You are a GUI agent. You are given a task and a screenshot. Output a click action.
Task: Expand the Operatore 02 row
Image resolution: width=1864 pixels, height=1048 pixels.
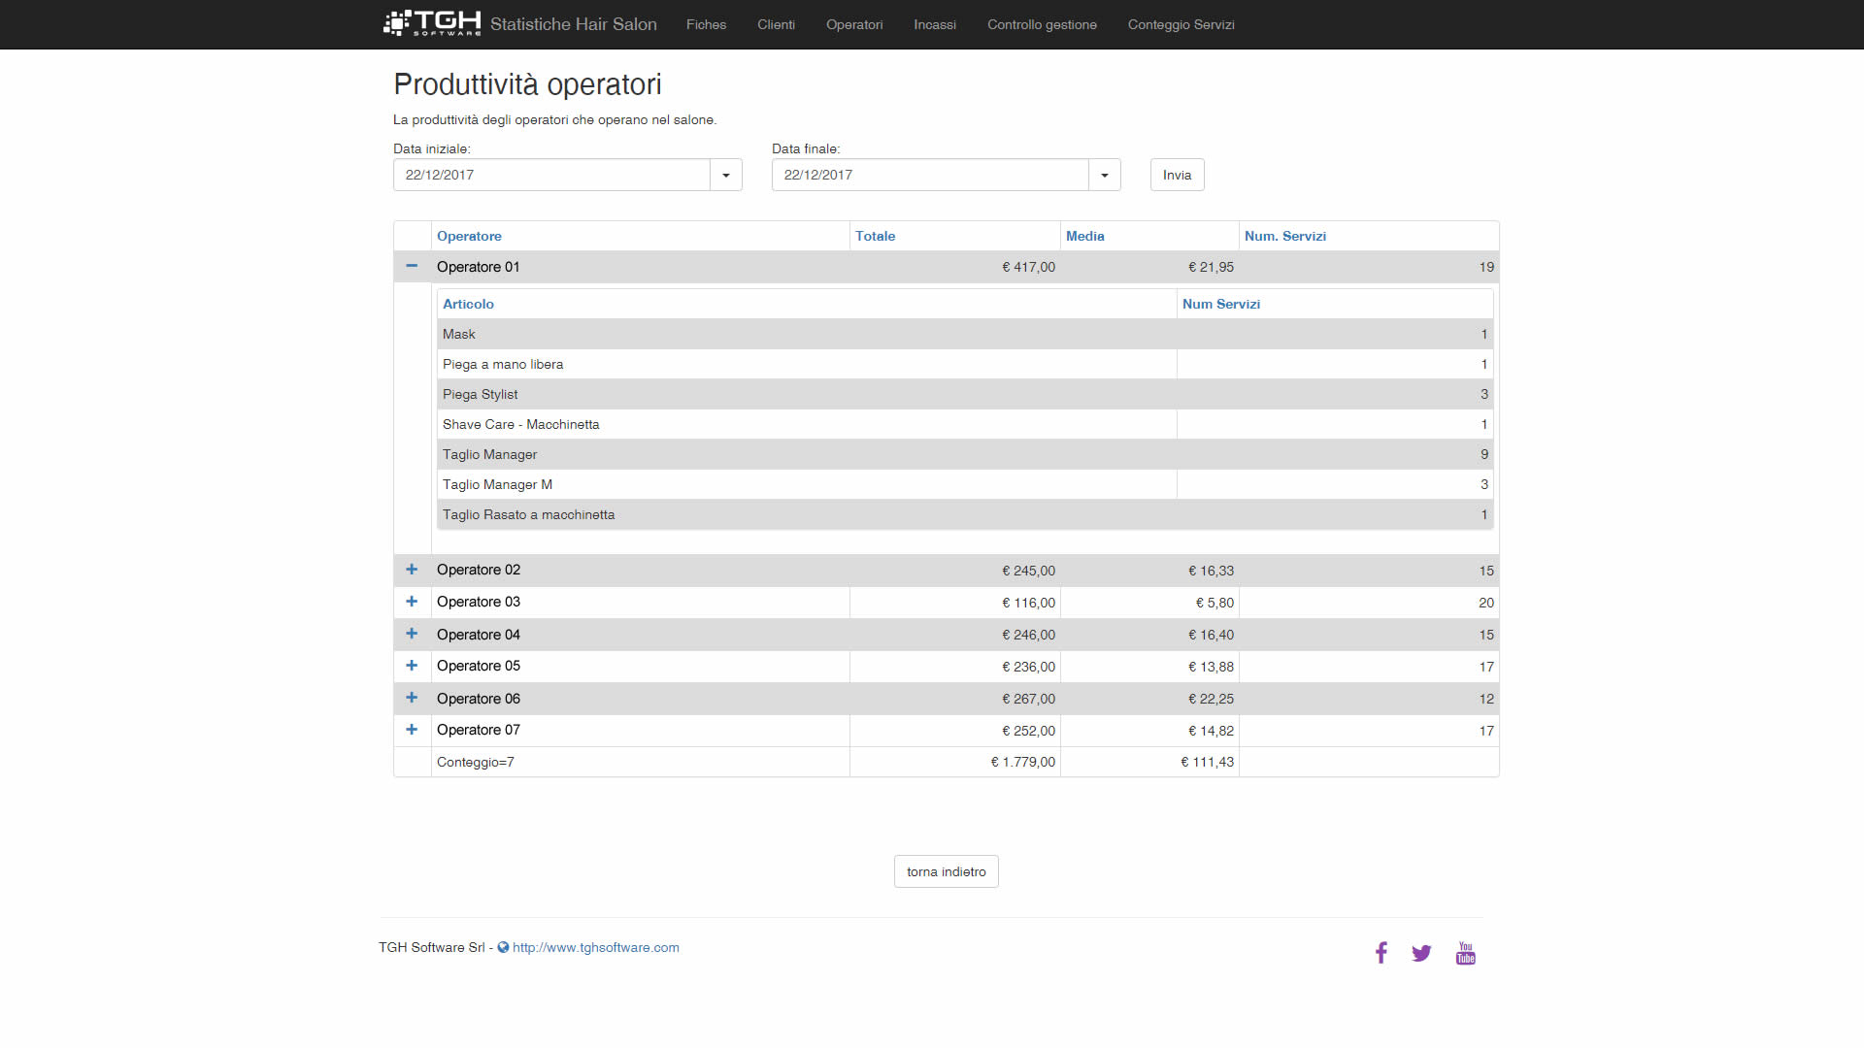pyautogui.click(x=412, y=570)
